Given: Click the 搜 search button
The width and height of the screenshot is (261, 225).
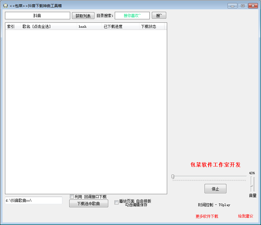Looking at the screenshot, I should (x=159, y=16).
